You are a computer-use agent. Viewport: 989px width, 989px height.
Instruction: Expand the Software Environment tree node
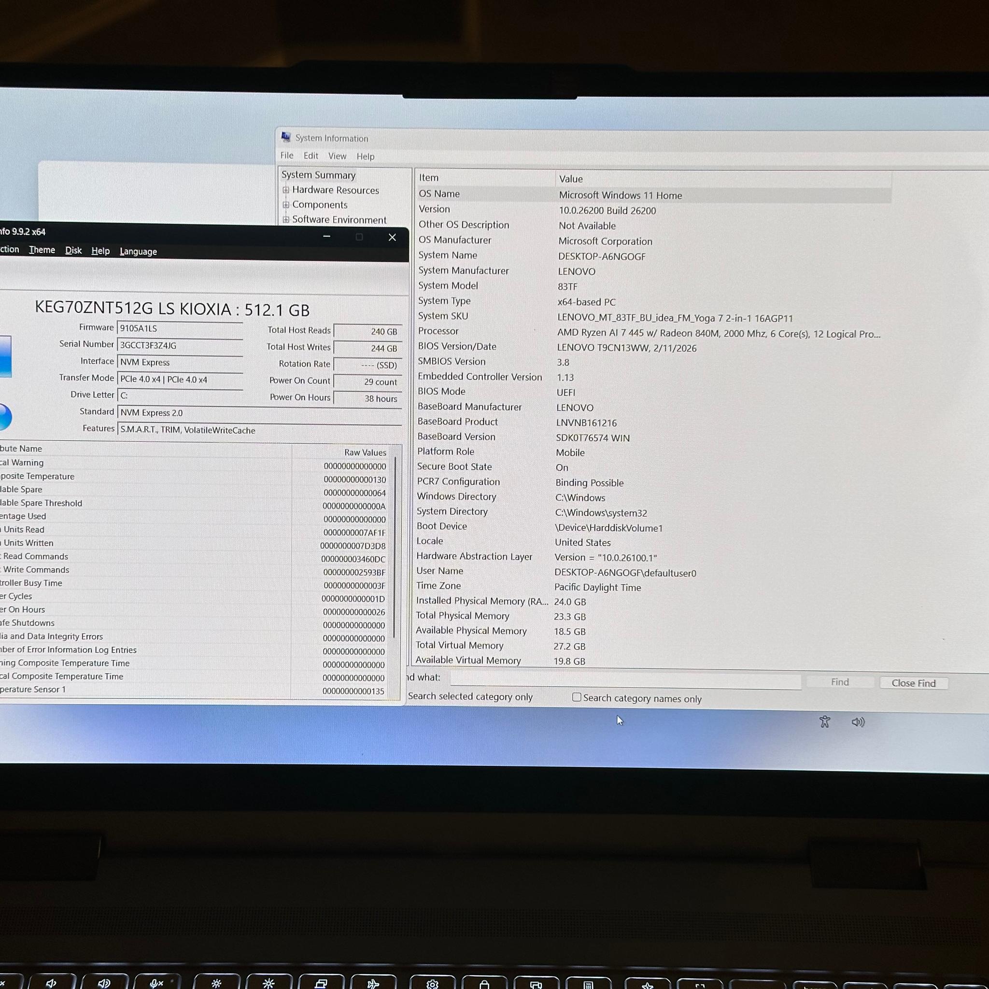[286, 220]
